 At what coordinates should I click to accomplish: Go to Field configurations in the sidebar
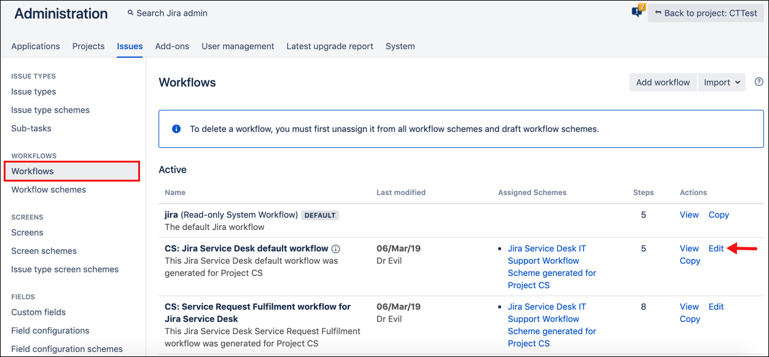click(x=50, y=331)
